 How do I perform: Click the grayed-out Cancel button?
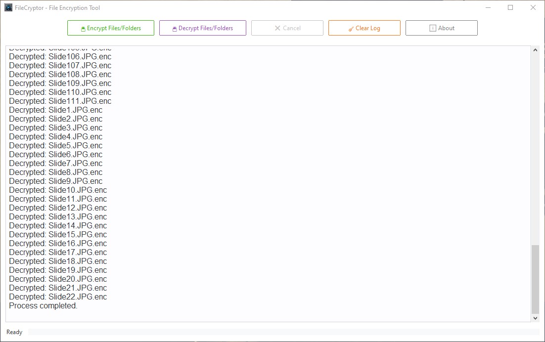pos(287,28)
